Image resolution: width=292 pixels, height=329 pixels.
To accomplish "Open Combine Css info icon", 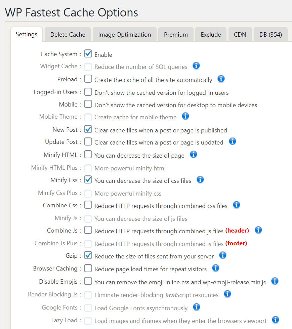I will pos(237,205).
